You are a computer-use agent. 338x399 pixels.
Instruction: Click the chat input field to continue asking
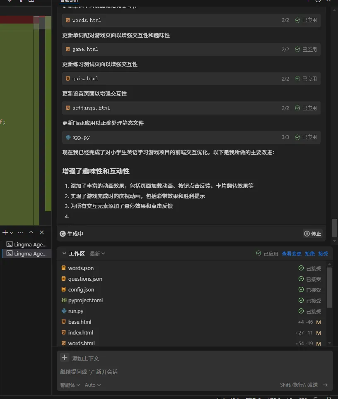click(166, 372)
